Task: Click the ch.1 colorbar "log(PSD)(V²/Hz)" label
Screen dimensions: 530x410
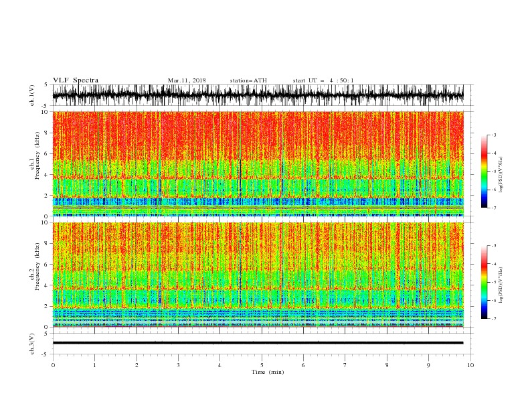Action: click(x=501, y=175)
